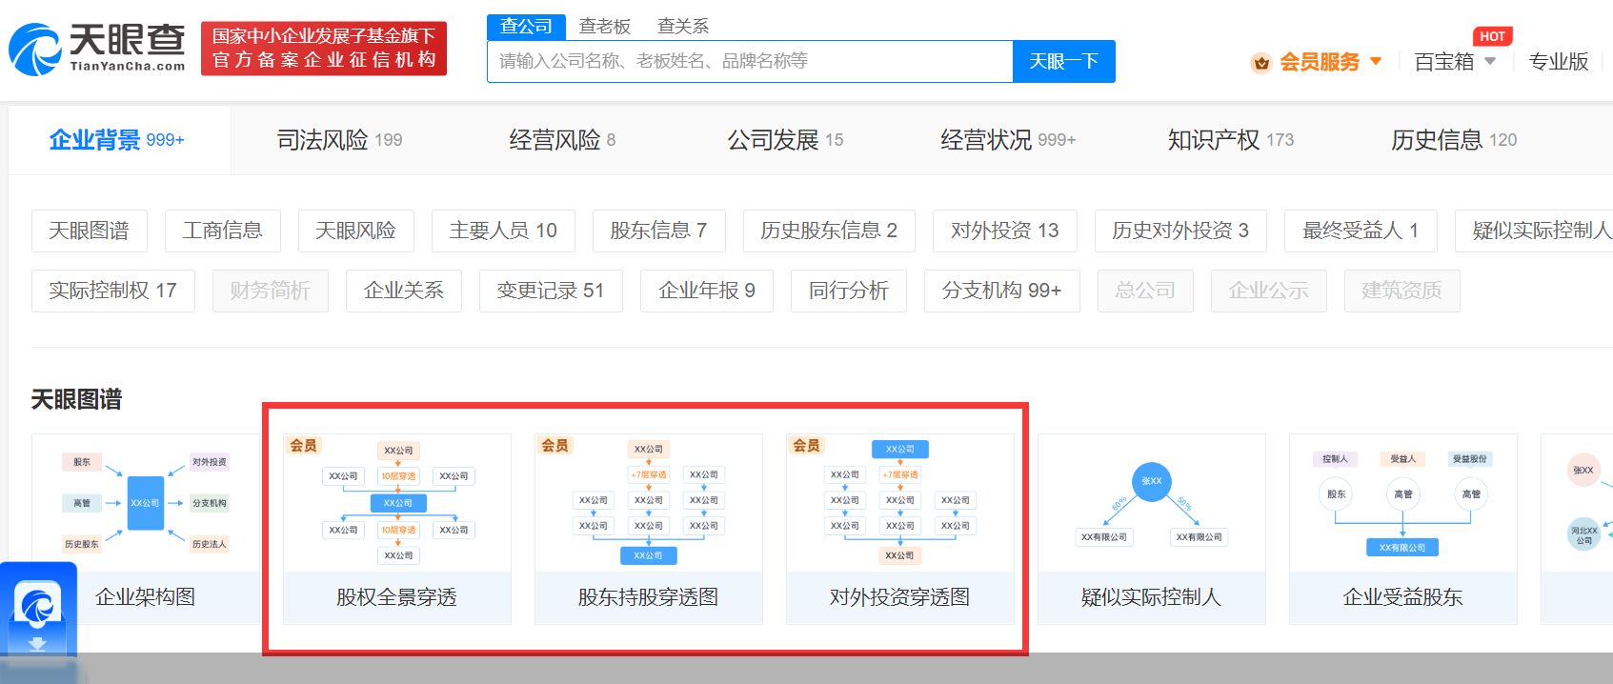Select the 查老板 search tab
Screen dimensions: 1613x684
(x=605, y=27)
